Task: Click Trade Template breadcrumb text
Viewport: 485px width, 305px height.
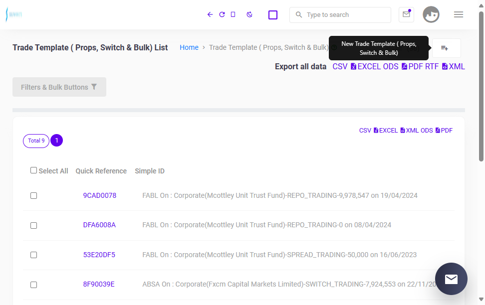Action: coord(268,47)
